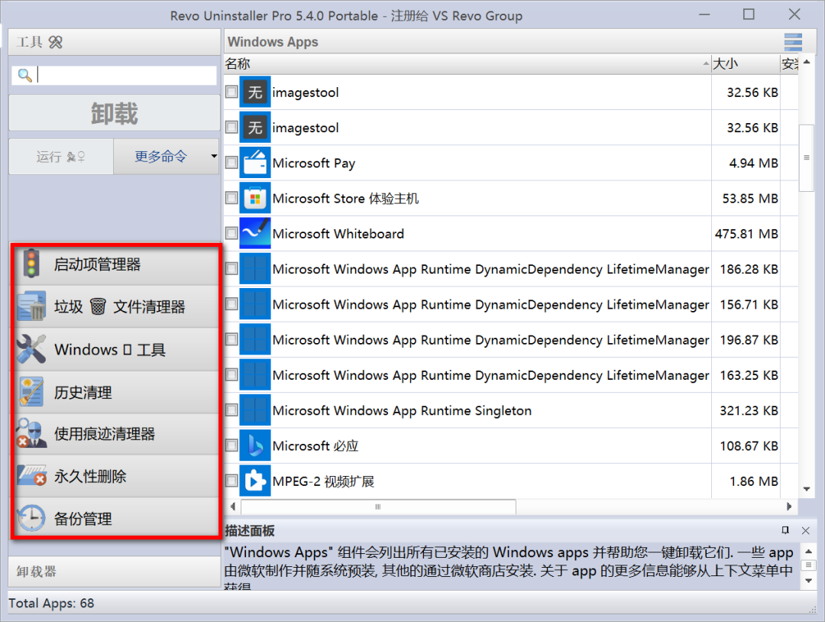The image size is (825, 622).
Task: Expand the 更多命令 dropdown arrow
Action: pyautogui.click(x=214, y=157)
